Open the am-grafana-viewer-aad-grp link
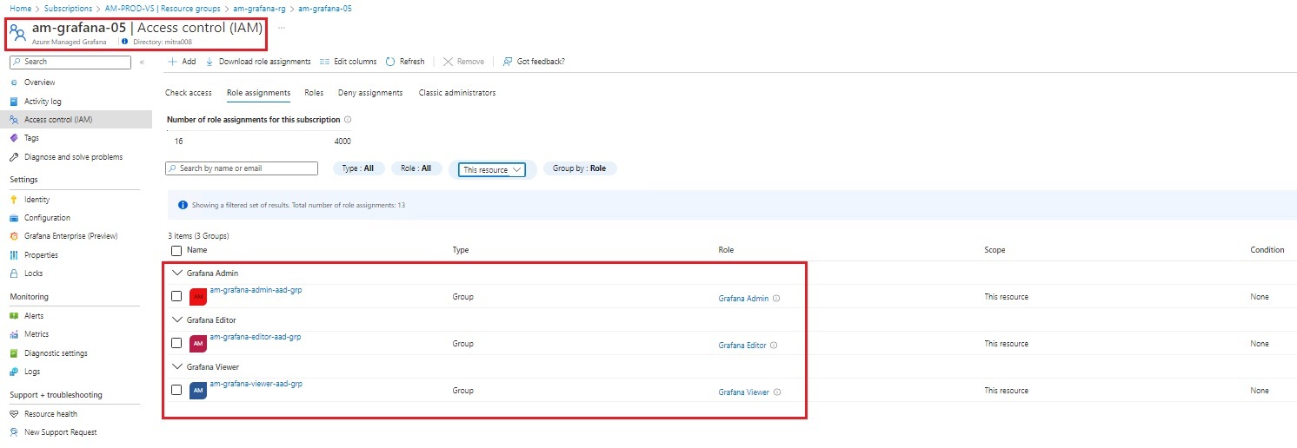 click(256, 384)
